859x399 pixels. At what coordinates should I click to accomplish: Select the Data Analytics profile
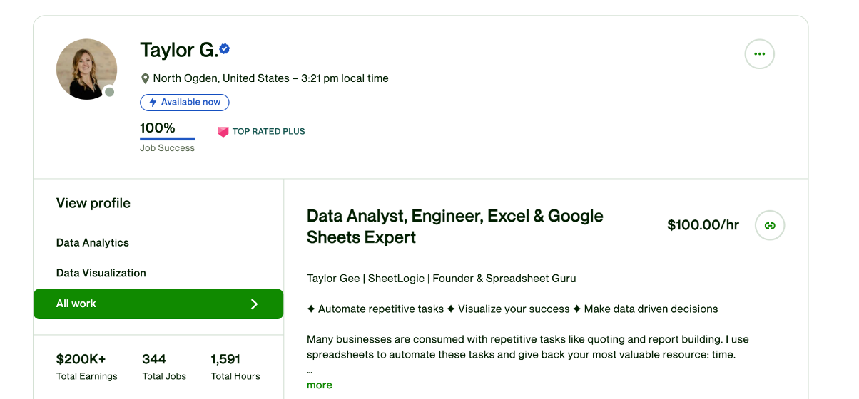[93, 243]
